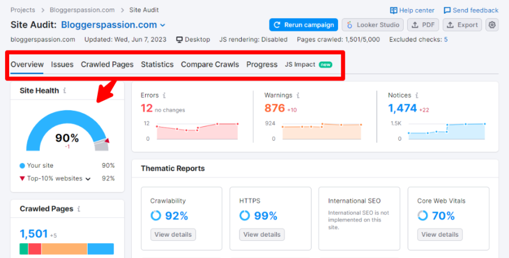Click the Help center book icon
Image resolution: width=509 pixels, height=258 pixels.
(x=393, y=10)
